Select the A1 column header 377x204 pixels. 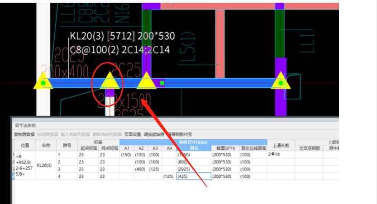click(127, 148)
